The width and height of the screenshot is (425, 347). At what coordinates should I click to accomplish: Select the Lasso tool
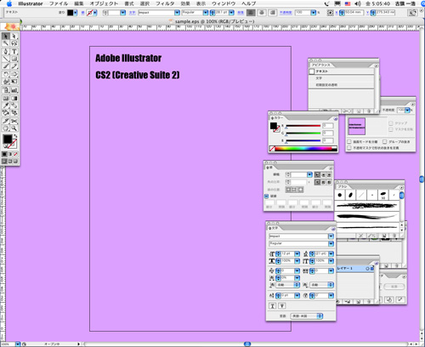(x=14, y=43)
